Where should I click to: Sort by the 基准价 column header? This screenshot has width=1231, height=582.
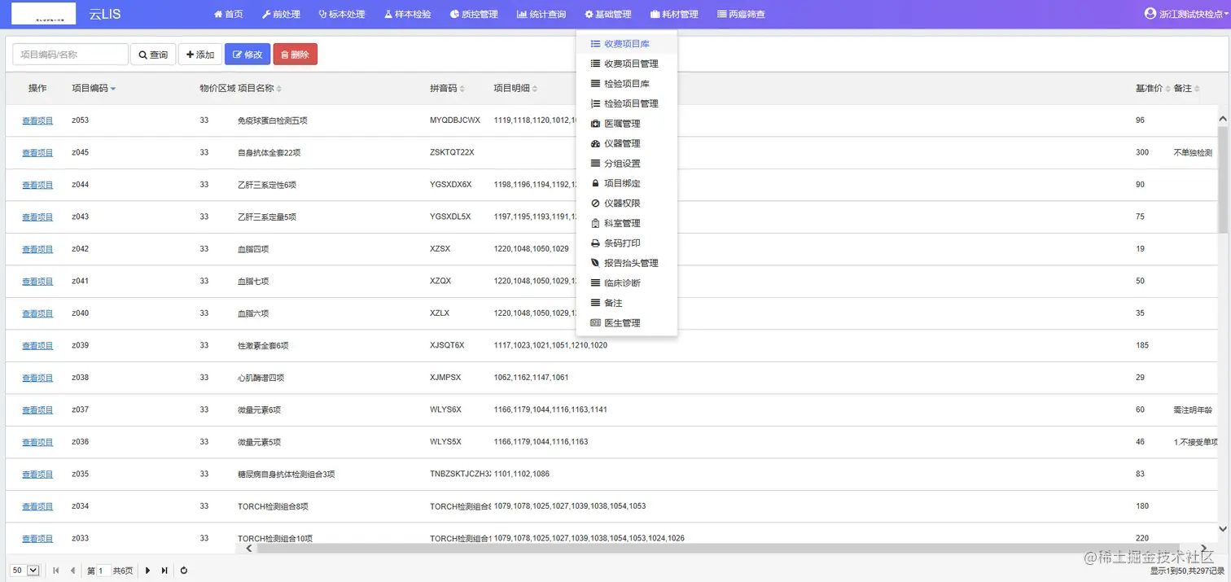(1152, 88)
